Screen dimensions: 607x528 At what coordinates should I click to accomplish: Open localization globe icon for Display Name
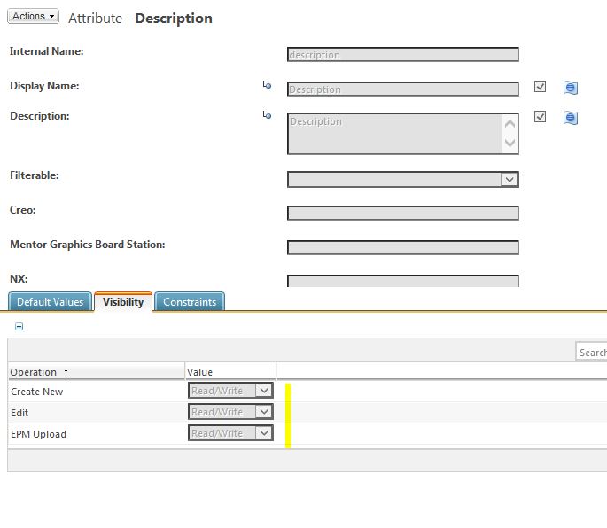(x=571, y=88)
